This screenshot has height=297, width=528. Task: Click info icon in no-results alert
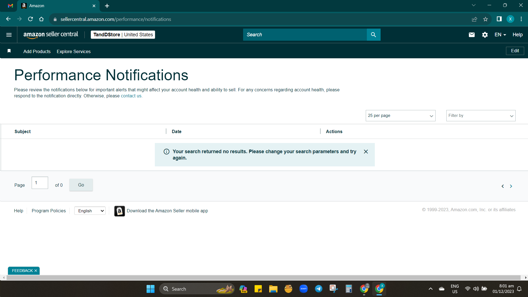(166, 152)
